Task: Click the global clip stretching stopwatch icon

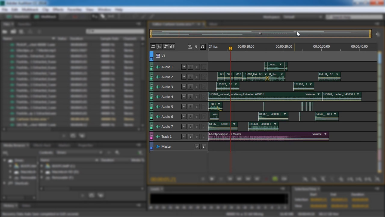Action: coord(196,46)
